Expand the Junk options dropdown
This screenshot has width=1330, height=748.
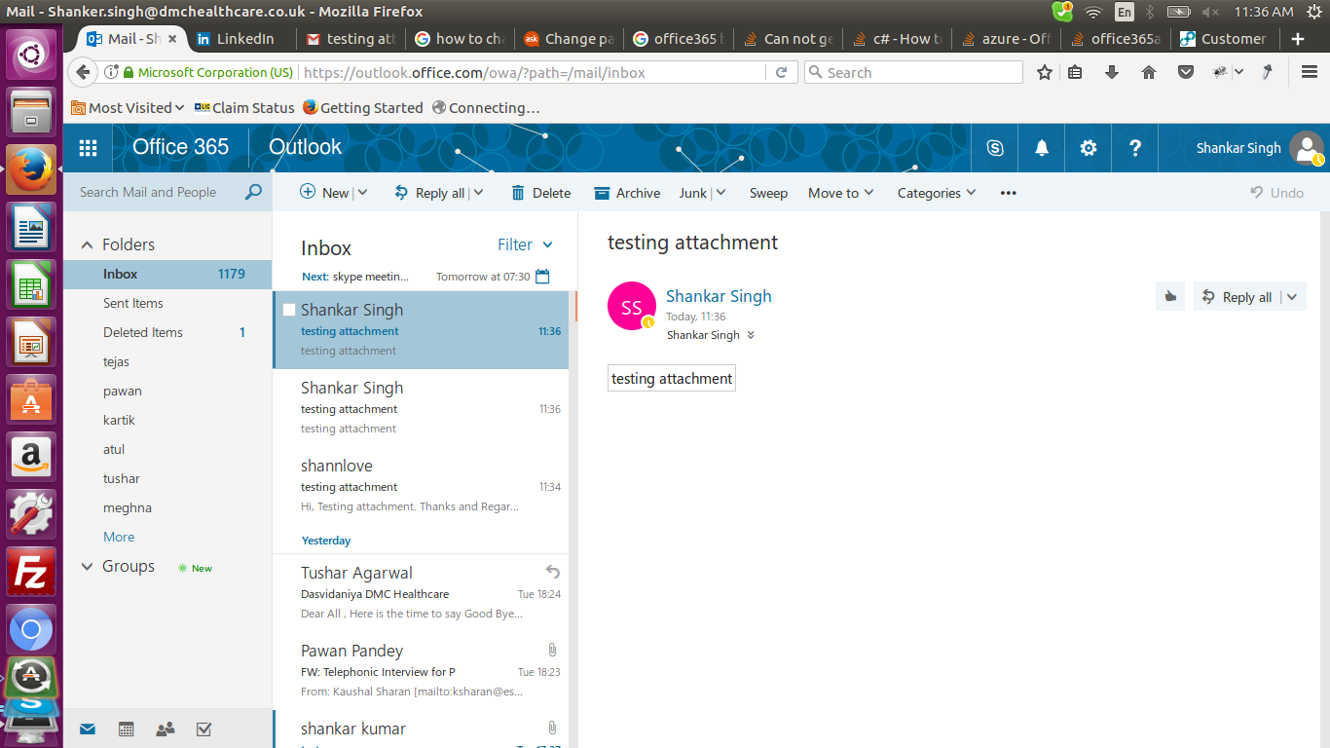click(x=720, y=193)
